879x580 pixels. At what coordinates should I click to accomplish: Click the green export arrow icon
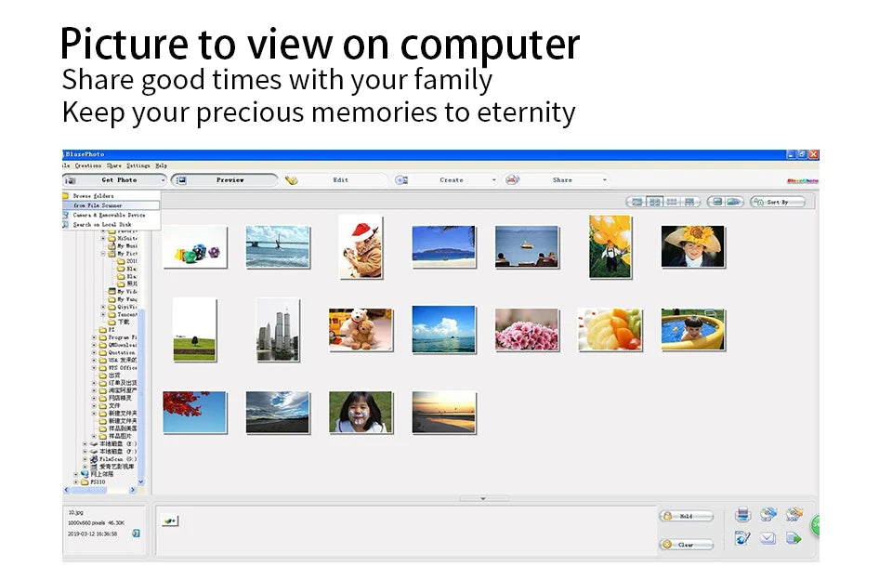coord(794,538)
